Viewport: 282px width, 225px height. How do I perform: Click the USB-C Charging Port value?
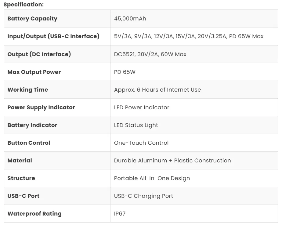(143, 196)
